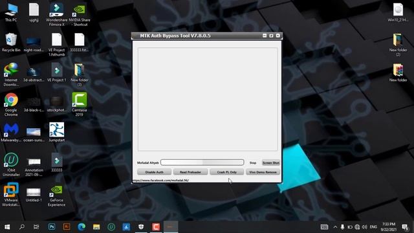Screen dimensions: 414x233
Task: Select the Win10_21H ISO desktop icon
Action: click(x=398, y=12)
